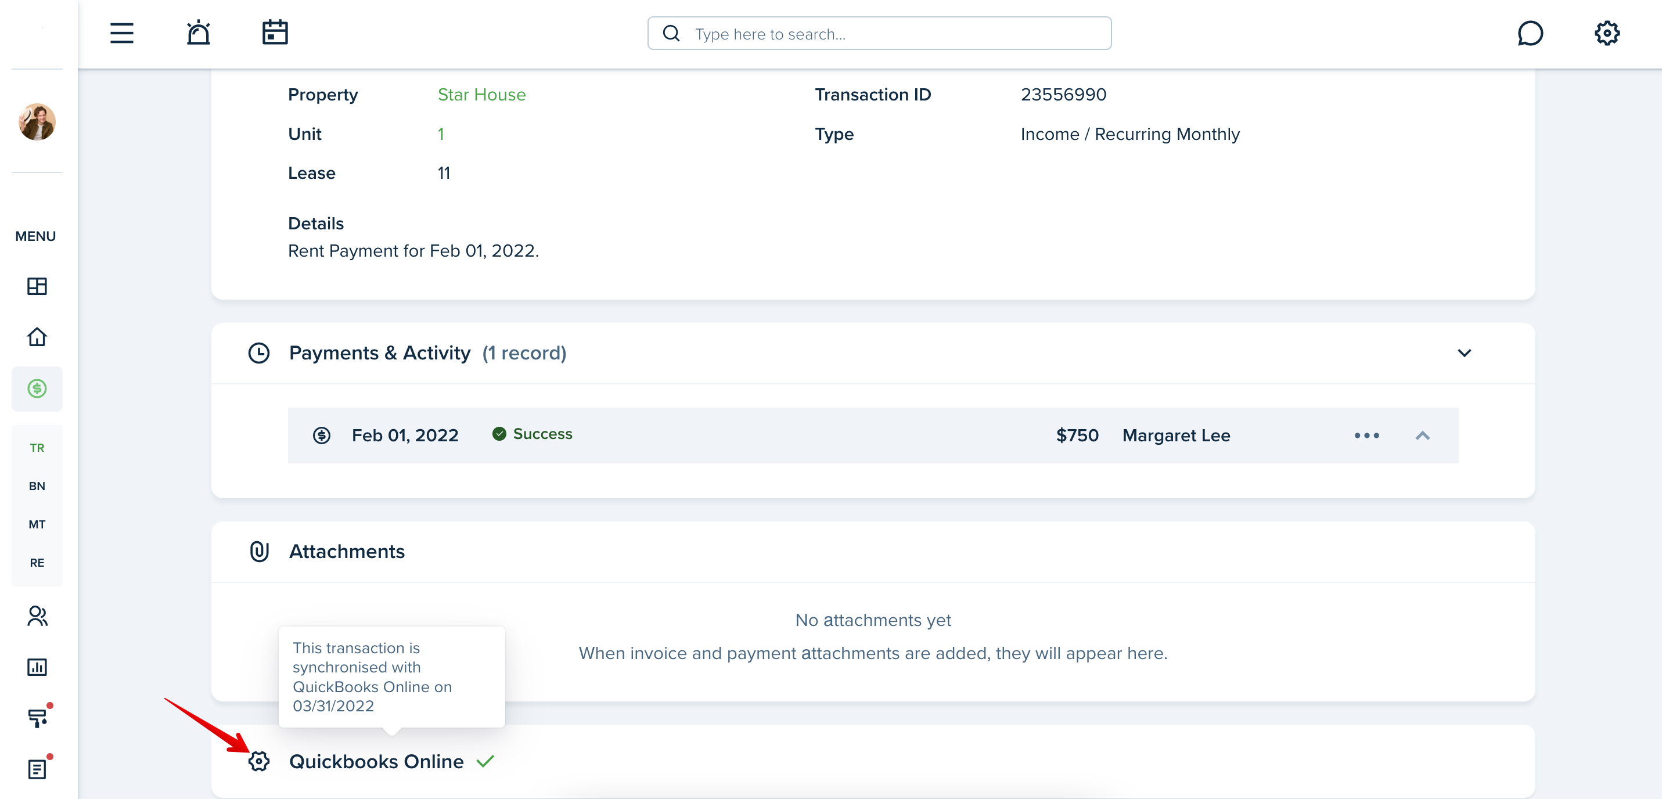Click the search field
Viewport: 1662px width, 799px height.
pyautogui.click(x=879, y=34)
